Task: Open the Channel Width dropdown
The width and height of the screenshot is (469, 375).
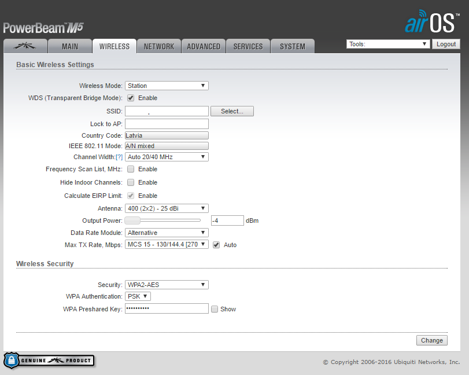Action: tap(167, 157)
